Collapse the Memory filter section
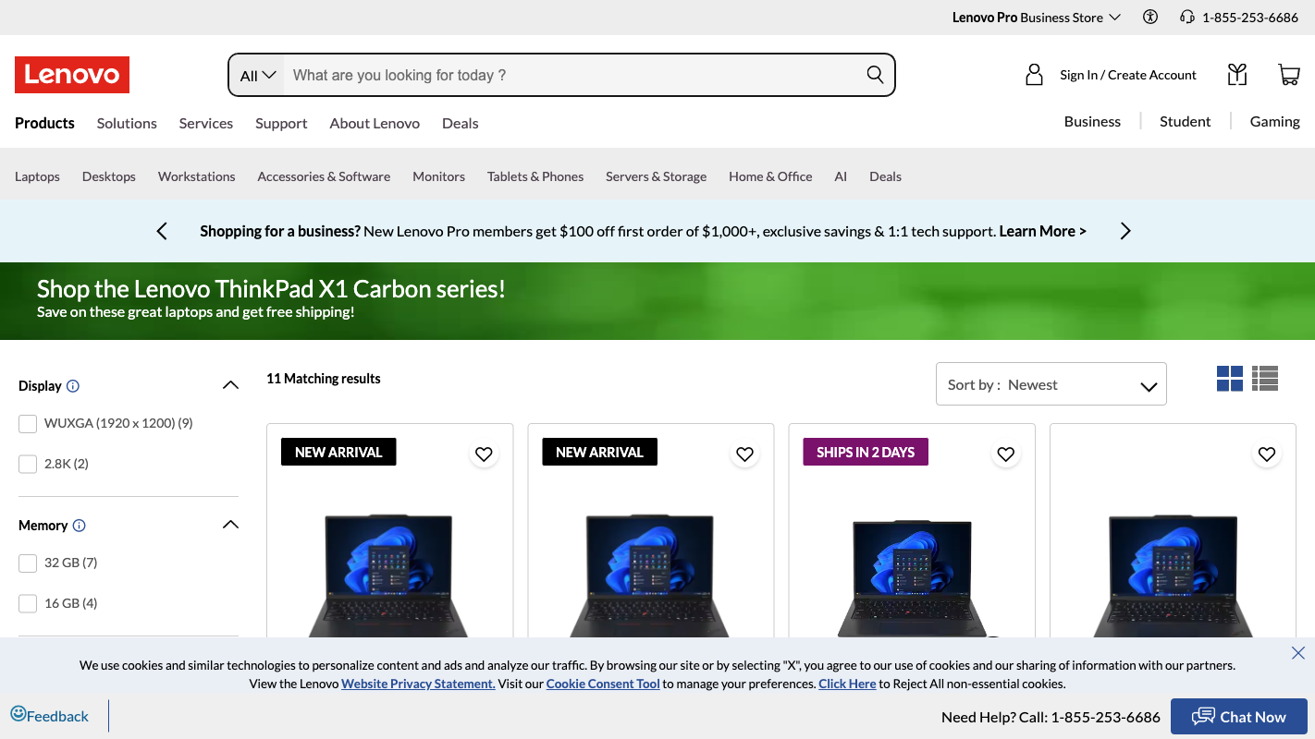The height and width of the screenshot is (739, 1315). click(x=230, y=525)
